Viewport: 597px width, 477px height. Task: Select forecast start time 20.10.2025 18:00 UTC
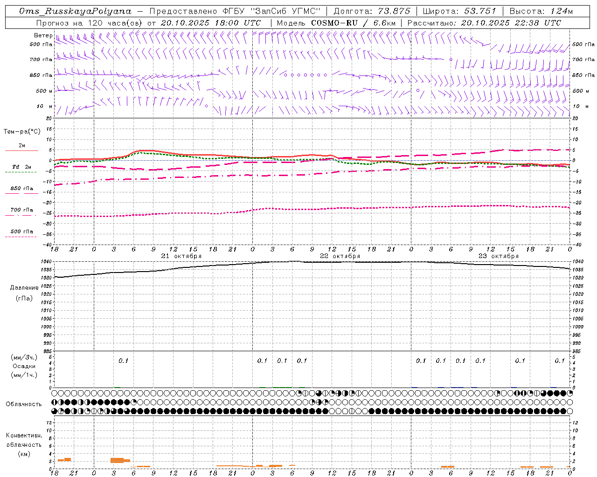coord(211,23)
